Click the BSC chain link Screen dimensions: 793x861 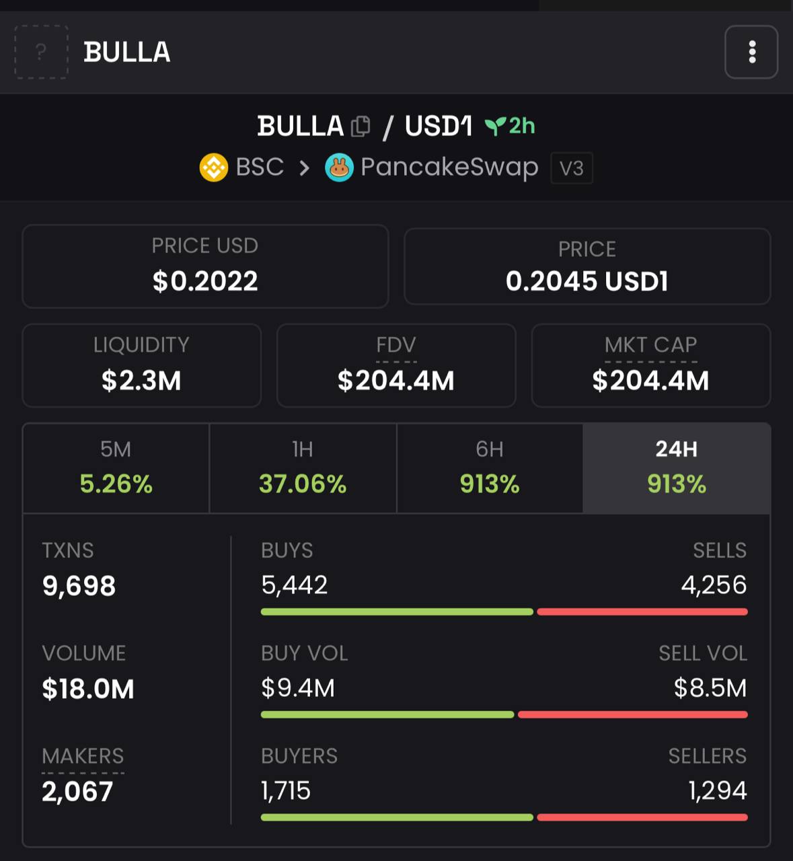coord(260,167)
